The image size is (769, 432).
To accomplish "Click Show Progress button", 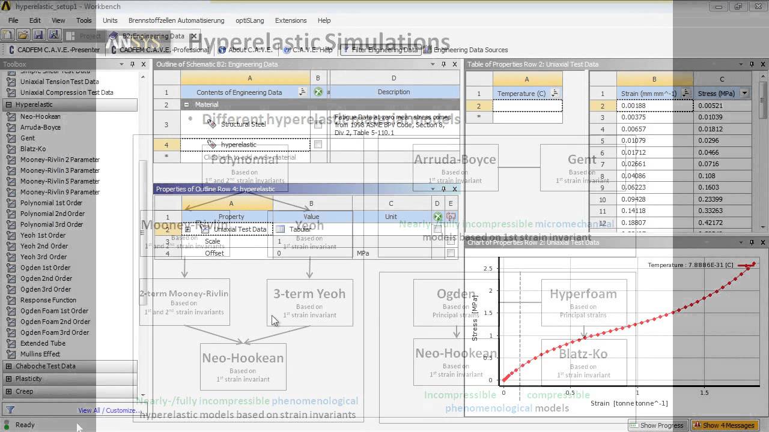I will click(x=657, y=425).
